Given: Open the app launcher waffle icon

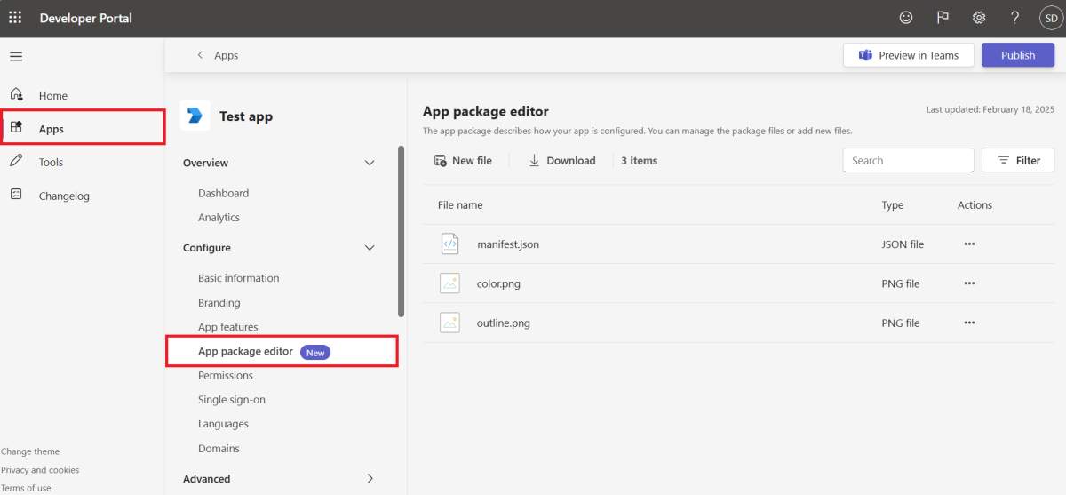Looking at the screenshot, I should (x=15, y=18).
